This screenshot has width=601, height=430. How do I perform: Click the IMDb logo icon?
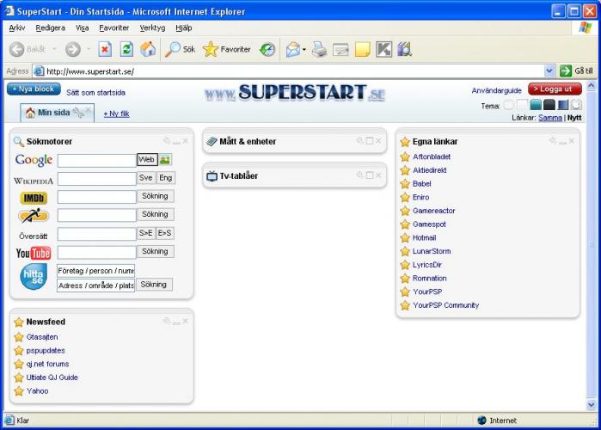click(34, 198)
